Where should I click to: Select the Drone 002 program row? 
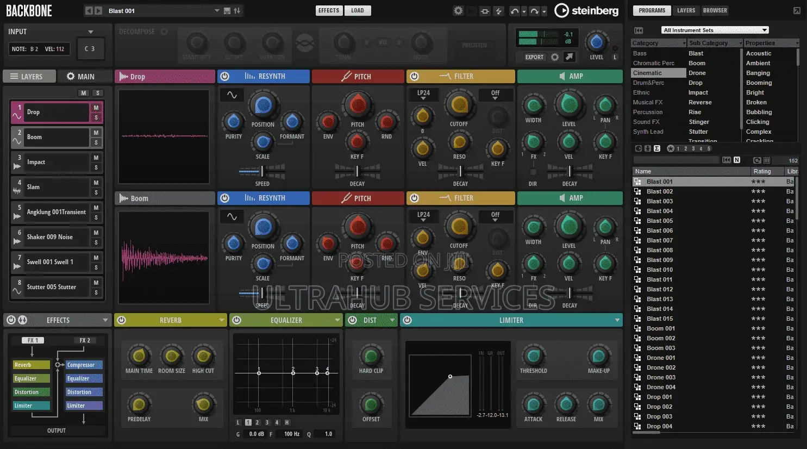714,367
